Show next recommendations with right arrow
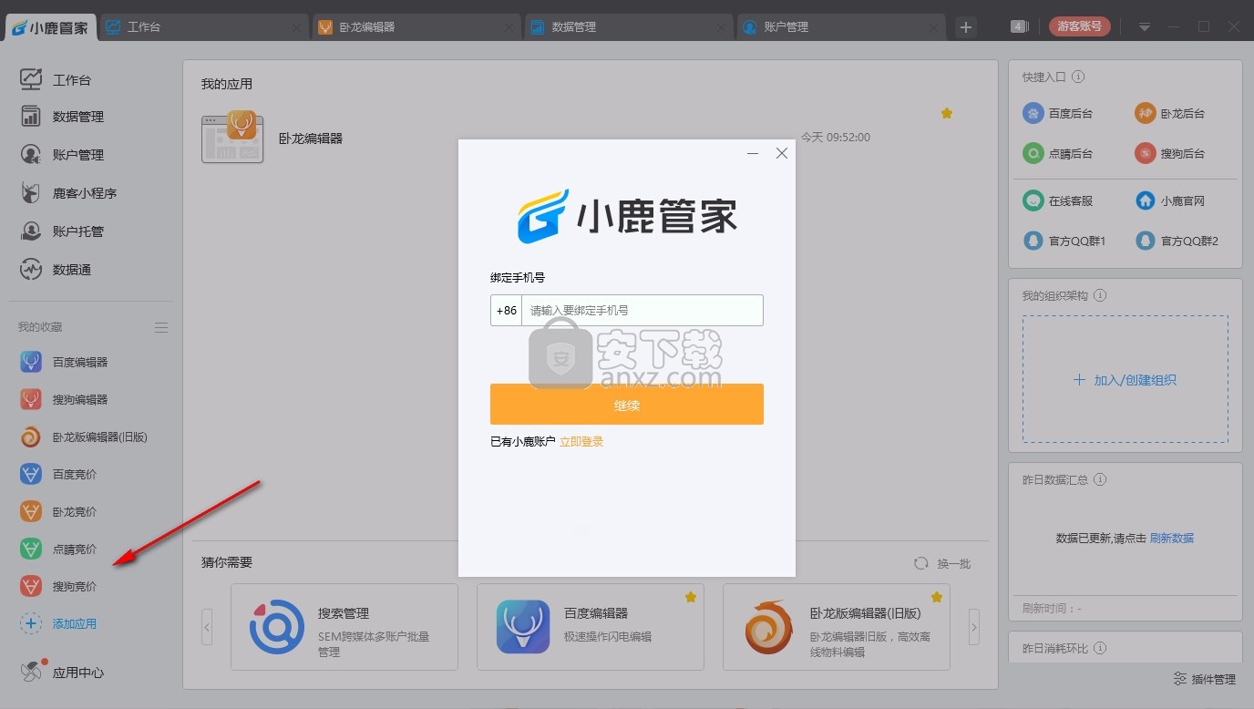 point(974,627)
